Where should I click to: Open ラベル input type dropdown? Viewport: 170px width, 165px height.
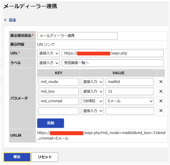click(48, 63)
